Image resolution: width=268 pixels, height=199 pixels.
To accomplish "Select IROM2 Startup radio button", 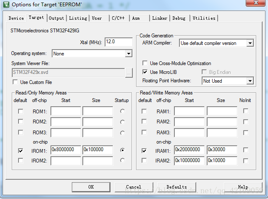I will pos(122,160).
